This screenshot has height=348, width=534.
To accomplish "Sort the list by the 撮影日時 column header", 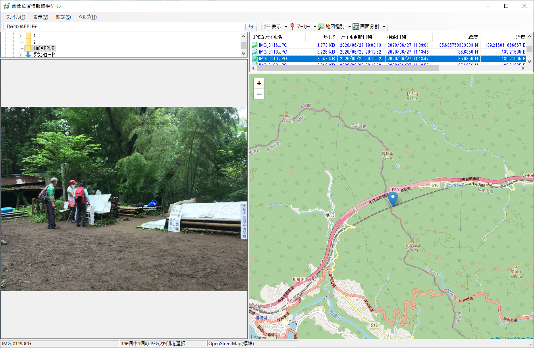I will pyautogui.click(x=409, y=37).
